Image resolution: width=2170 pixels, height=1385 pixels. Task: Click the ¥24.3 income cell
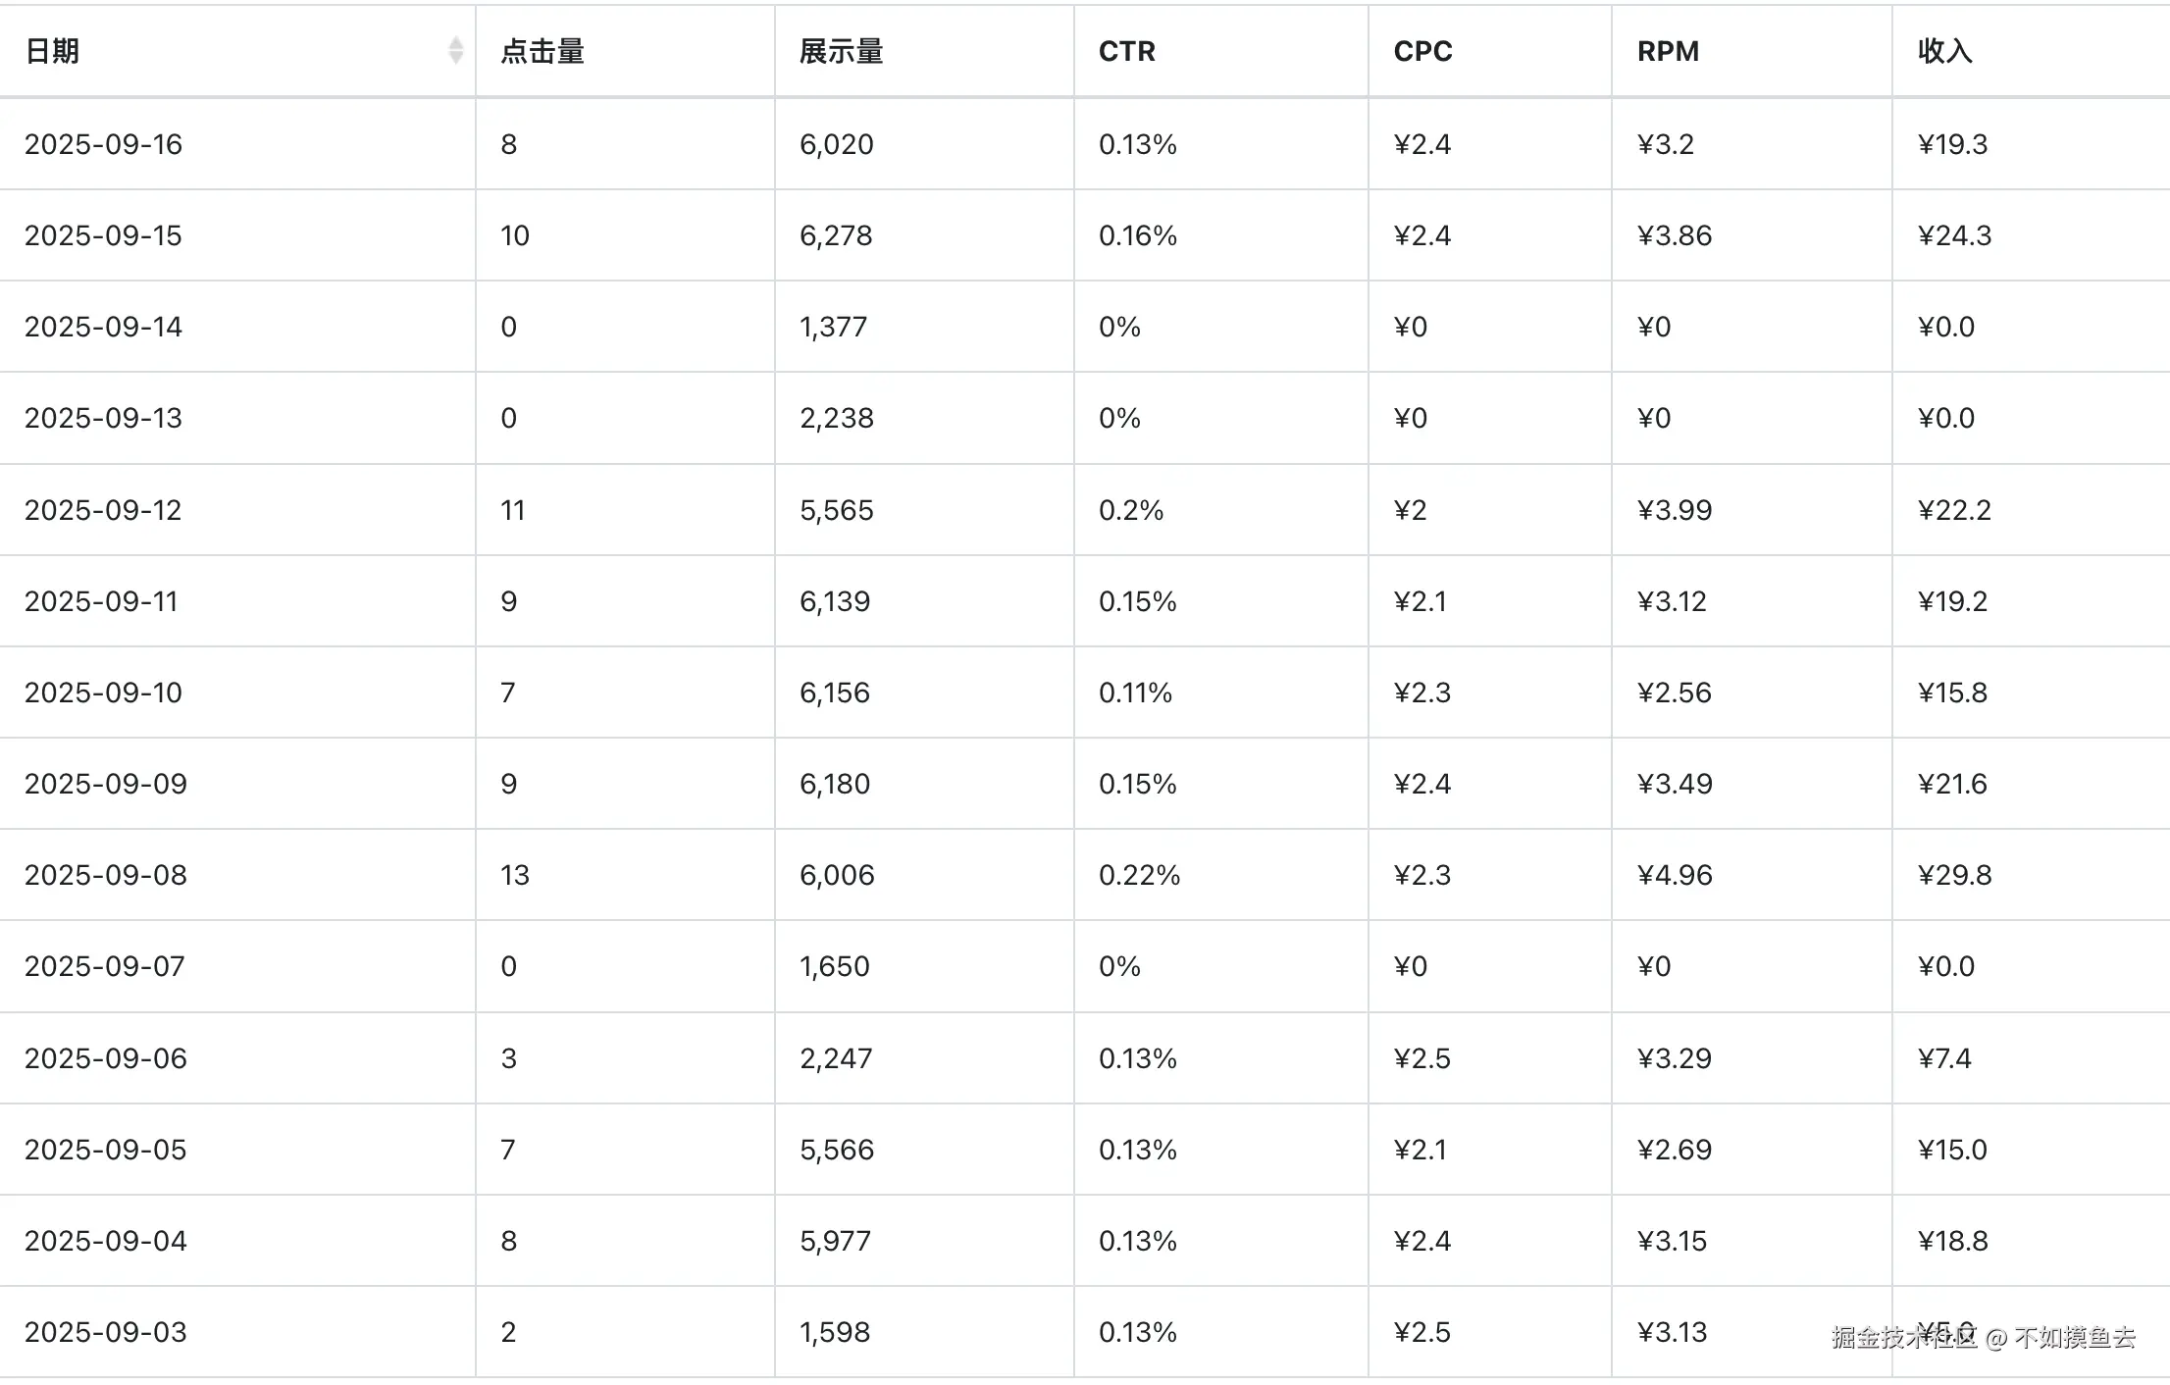pos(1954,235)
